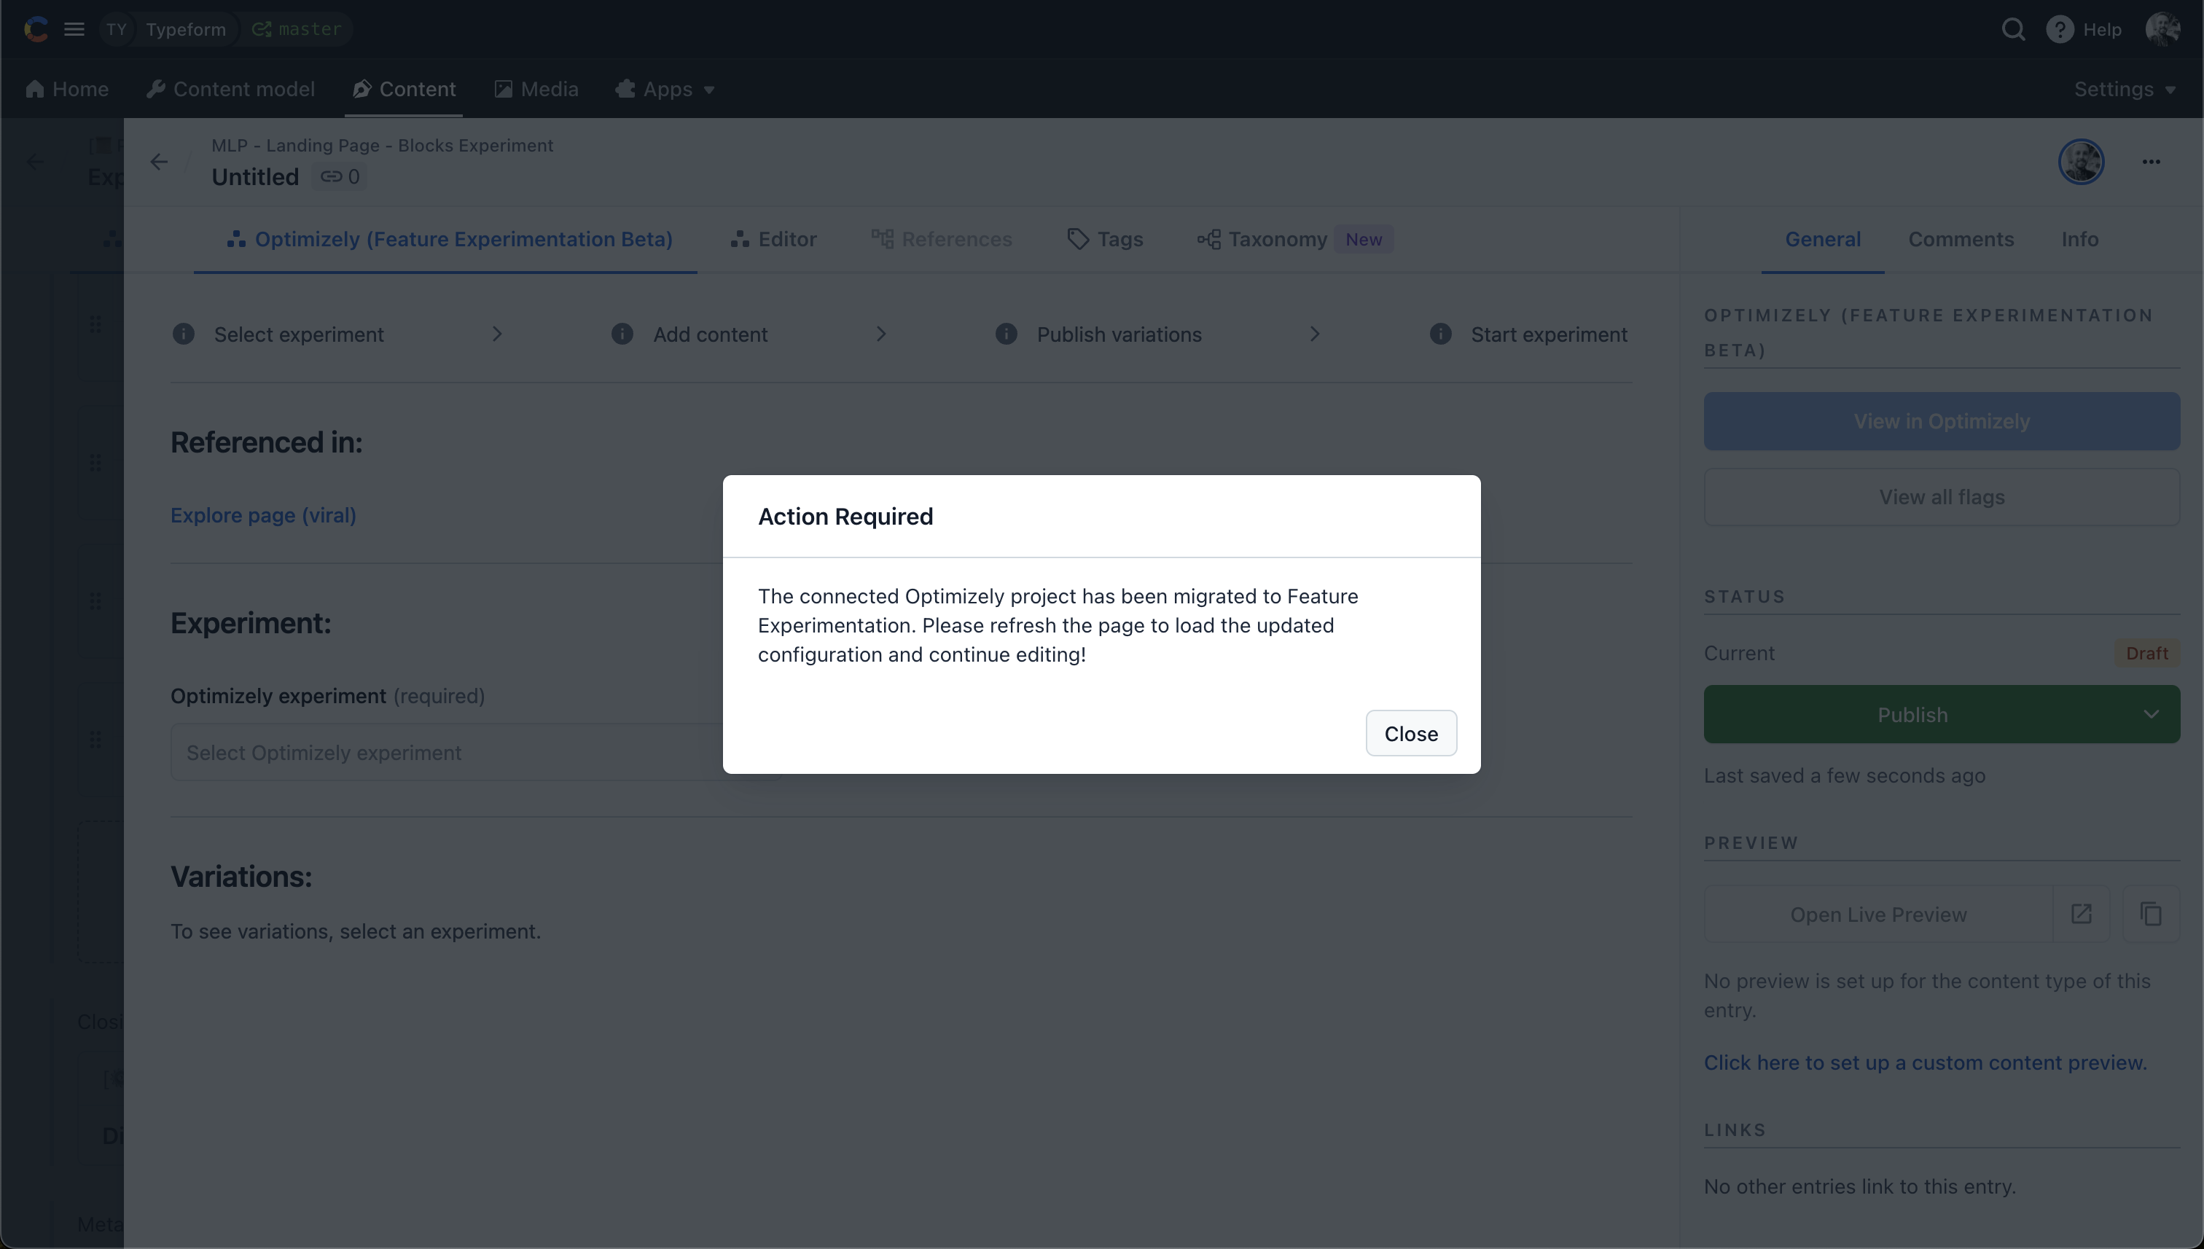Open the Info sidebar tab

coord(2079,239)
